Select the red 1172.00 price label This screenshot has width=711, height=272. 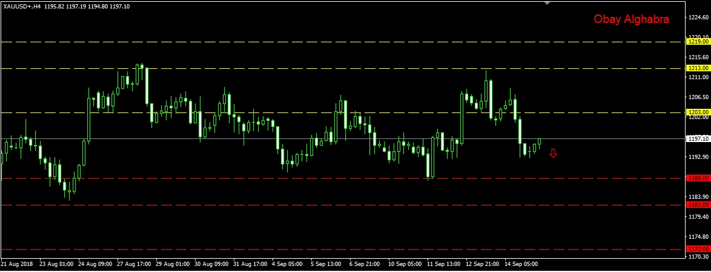point(698,249)
